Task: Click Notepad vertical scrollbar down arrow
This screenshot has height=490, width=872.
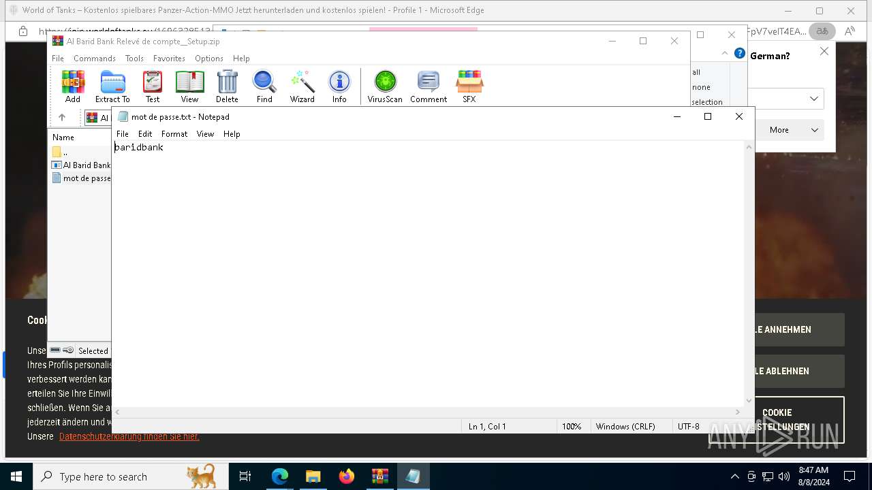Action: [749, 401]
